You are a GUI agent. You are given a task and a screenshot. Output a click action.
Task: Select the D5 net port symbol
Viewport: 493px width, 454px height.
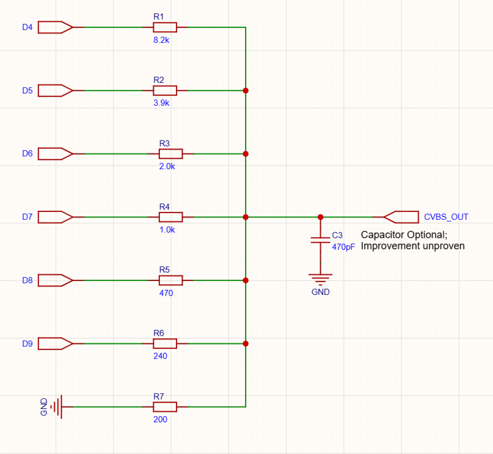click(x=56, y=90)
